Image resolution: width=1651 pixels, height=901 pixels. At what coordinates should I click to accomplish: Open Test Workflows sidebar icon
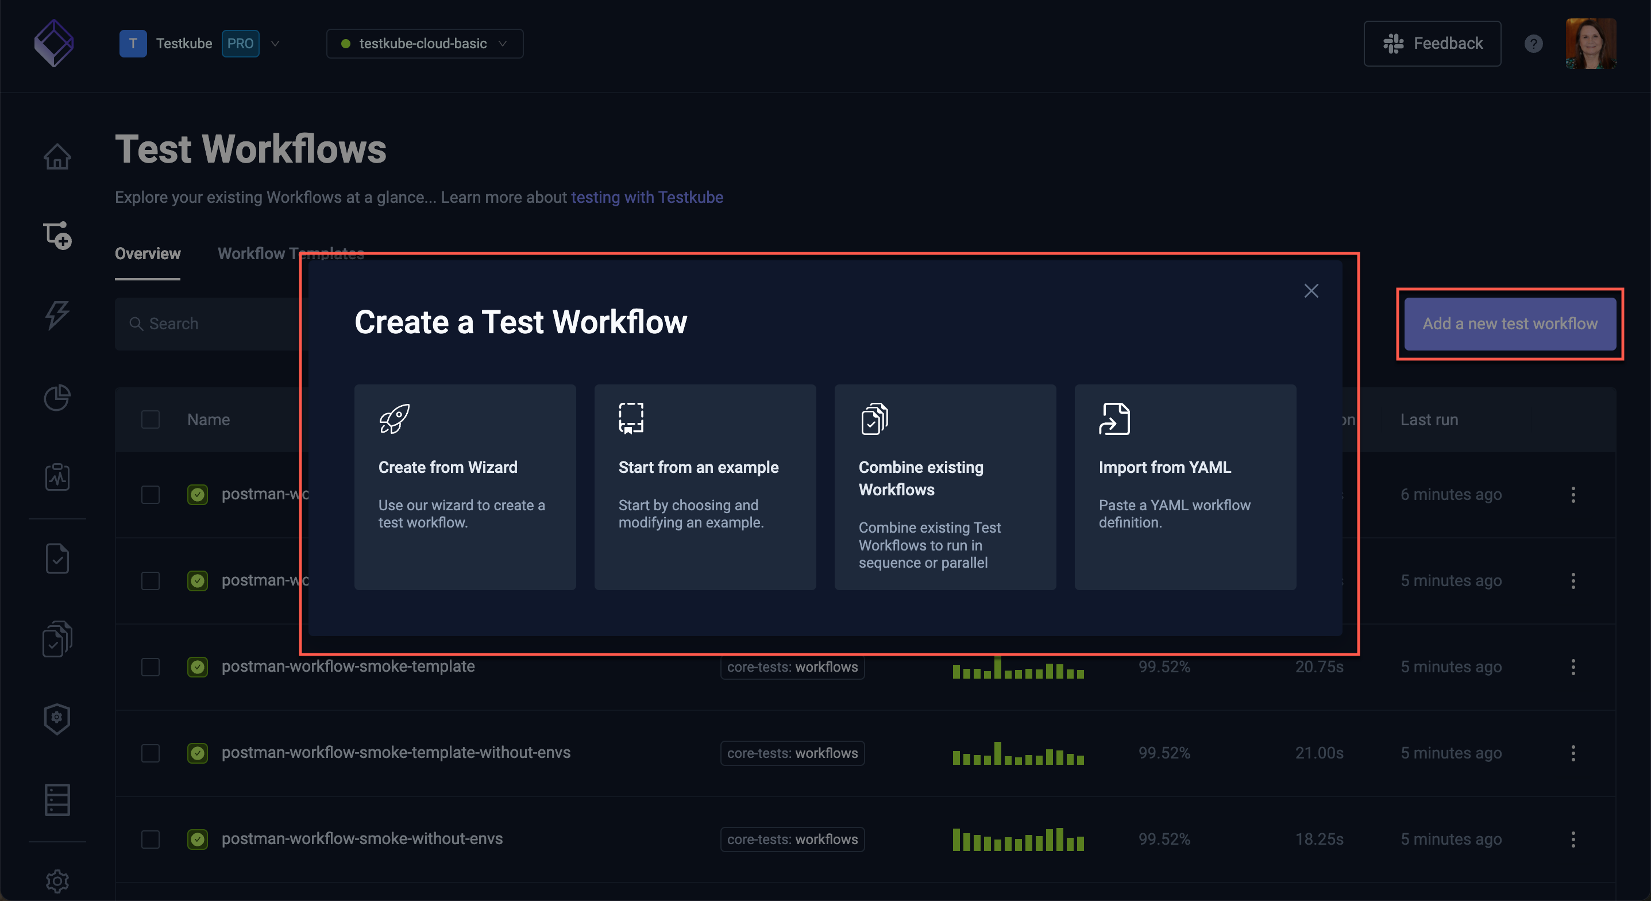(x=57, y=236)
